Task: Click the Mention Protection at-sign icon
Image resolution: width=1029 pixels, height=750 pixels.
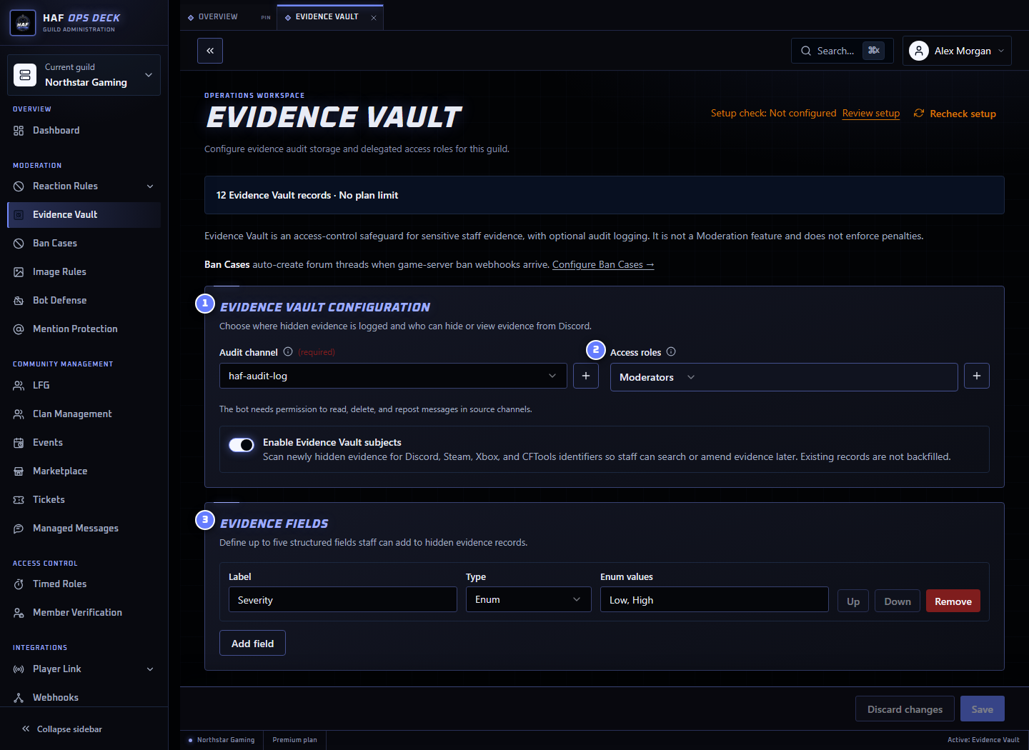Action: [x=19, y=329]
